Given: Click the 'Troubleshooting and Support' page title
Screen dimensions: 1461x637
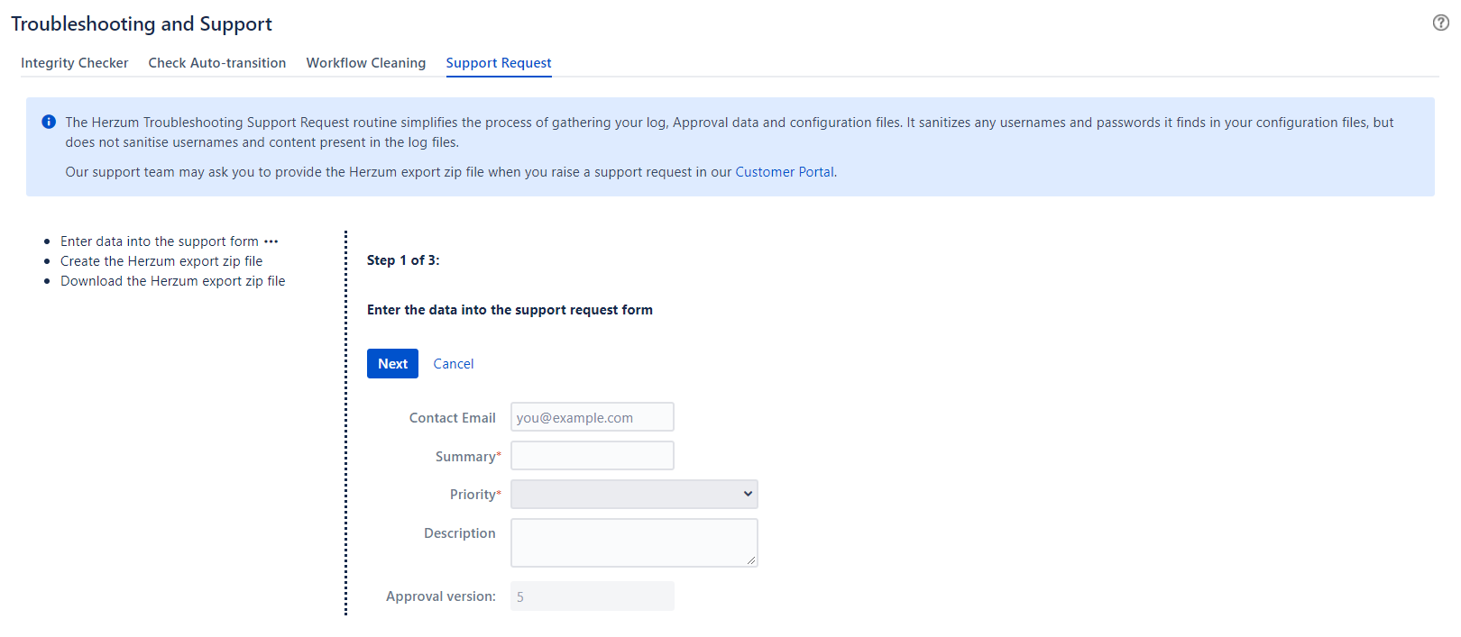Looking at the screenshot, I should point(142,24).
